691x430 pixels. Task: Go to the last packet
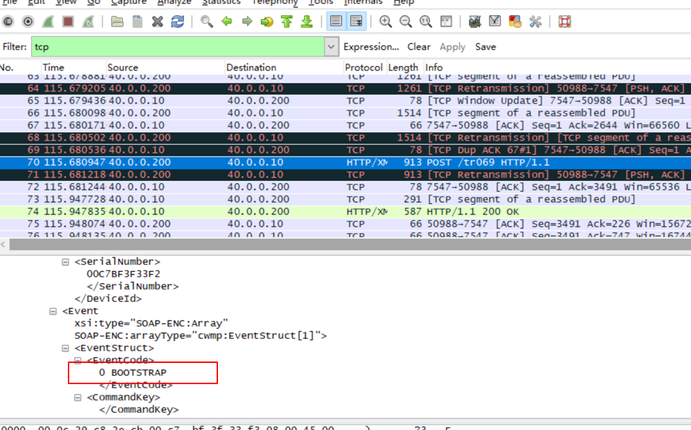tap(306, 21)
